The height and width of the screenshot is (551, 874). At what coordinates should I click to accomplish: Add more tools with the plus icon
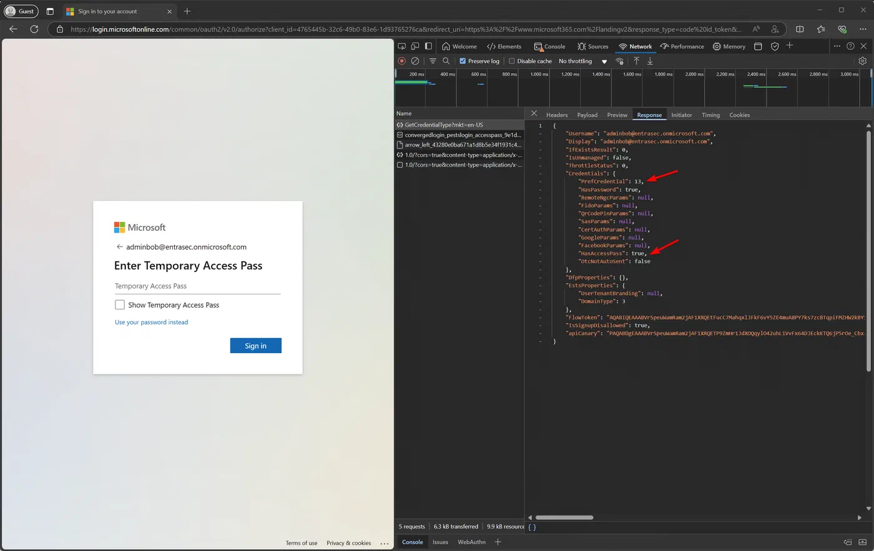[x=790, y=46]
